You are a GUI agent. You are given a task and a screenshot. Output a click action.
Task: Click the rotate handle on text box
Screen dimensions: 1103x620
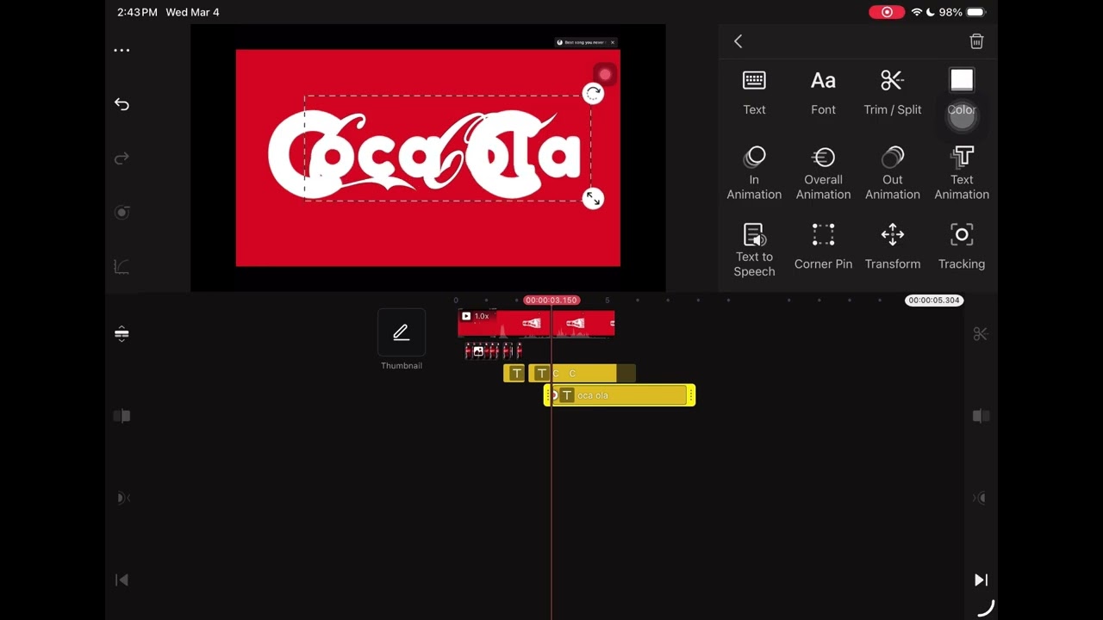pyautogui.click(x=593, y=94)
